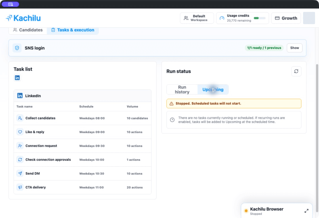The image size is (319, 218).
Task: Click the Like & reply heart icon
Action: click(20, 132)
